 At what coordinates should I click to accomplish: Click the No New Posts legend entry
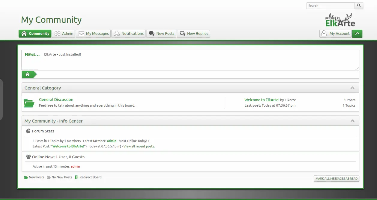pyautogui.click(x=59, y=177)
